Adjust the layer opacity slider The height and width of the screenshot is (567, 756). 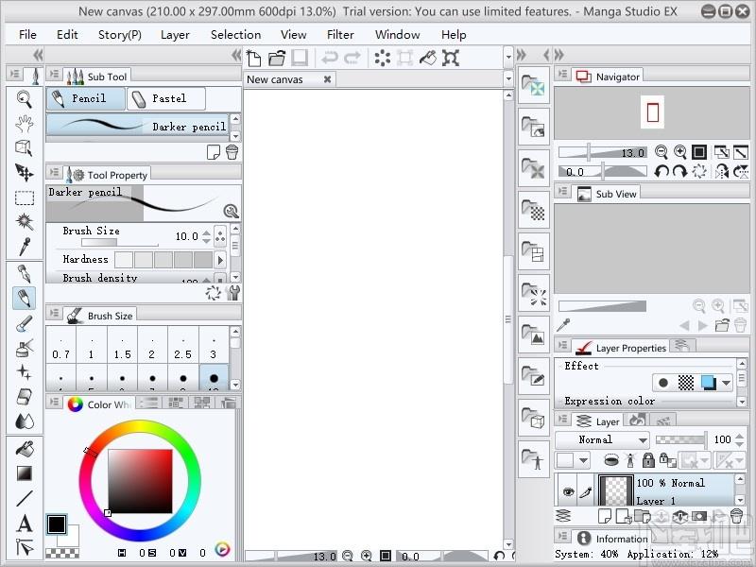coord(681,439)
